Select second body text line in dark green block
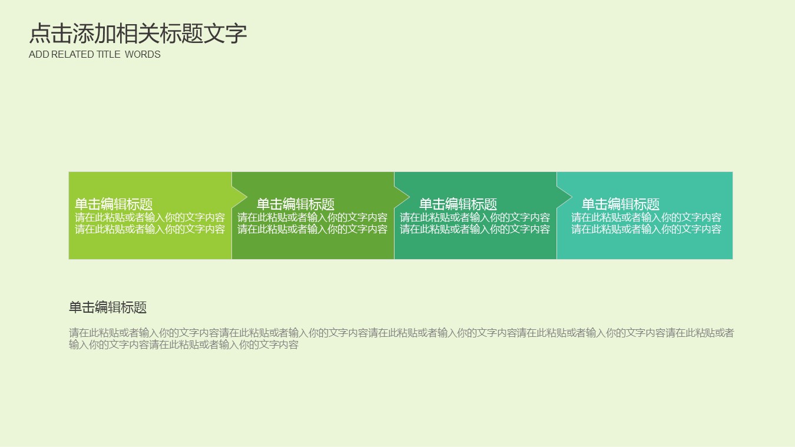The image size is (795, 447). coord(312,230)
